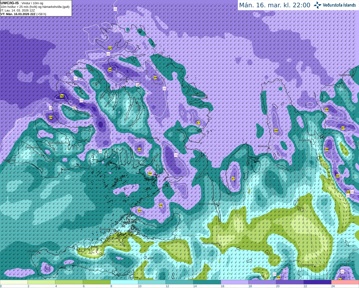
Task: Pick the green 4–6 legend swatch
Action: tap(69, 282)
